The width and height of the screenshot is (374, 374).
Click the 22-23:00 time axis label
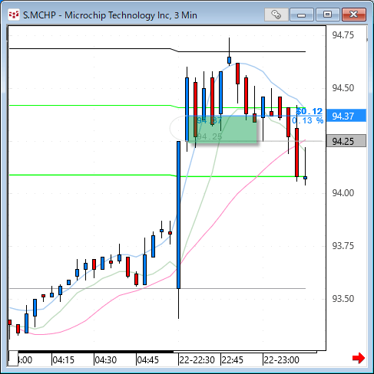tap(281, 360)
